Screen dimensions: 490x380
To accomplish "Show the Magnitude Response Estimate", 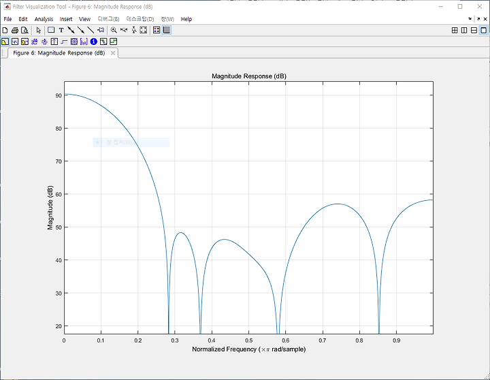I will coord(103,42).
